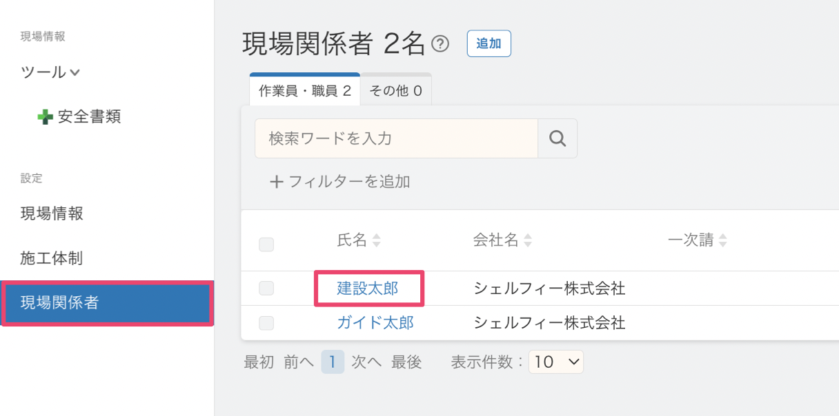Toggle the select-all header checkbox
839x416 pixels.
coord(266,244)
